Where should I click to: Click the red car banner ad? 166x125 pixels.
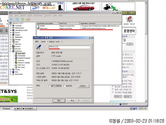click(x=83, y=6)
